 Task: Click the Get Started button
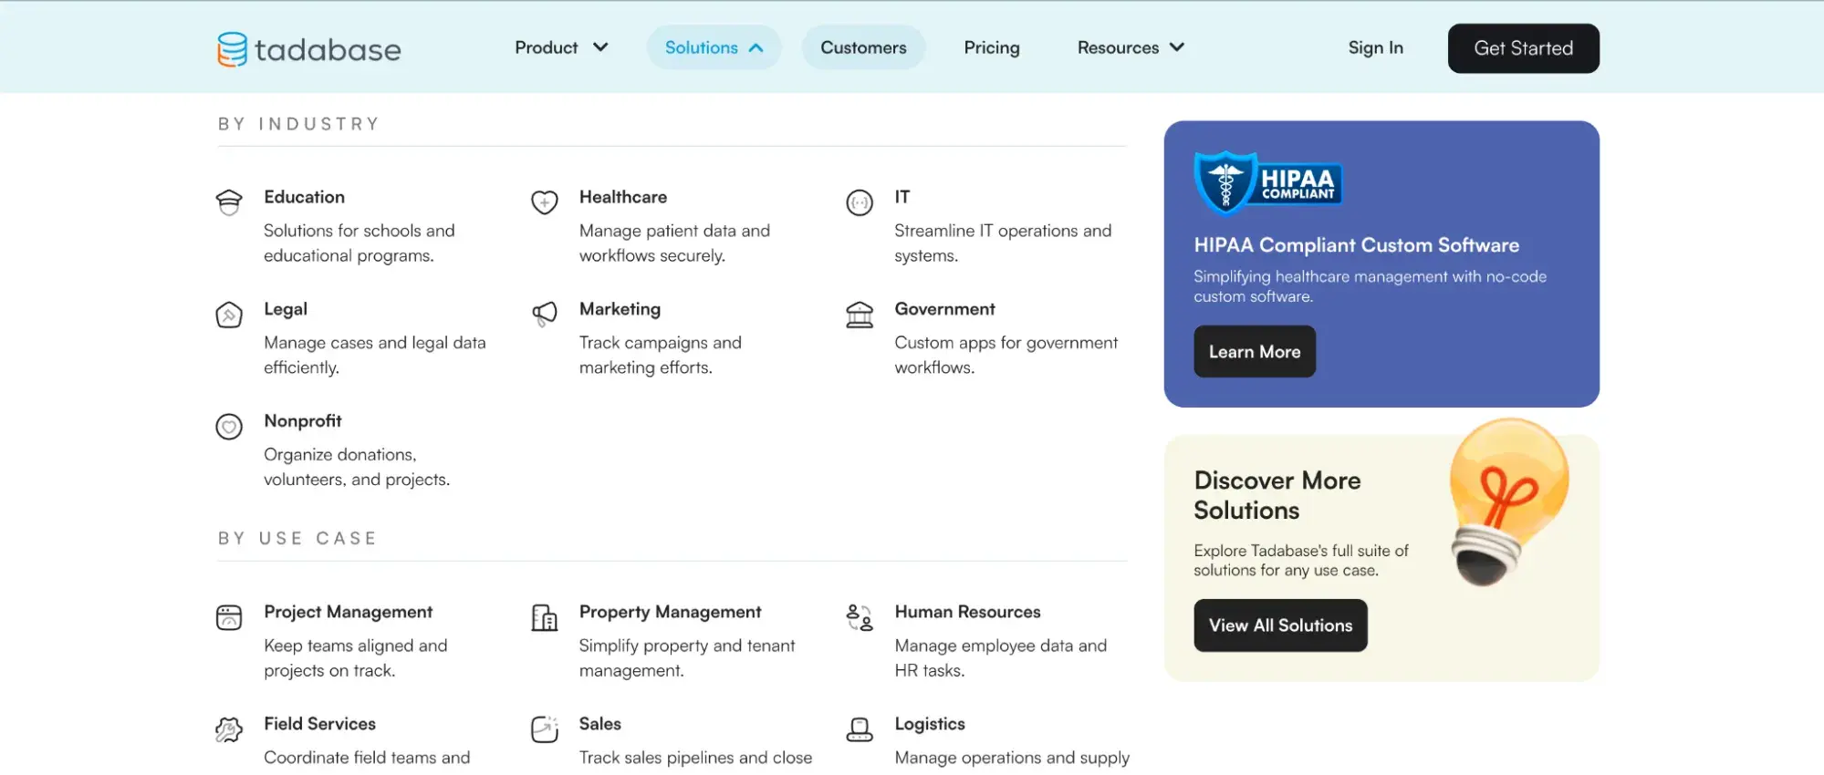pos(1523,48)
